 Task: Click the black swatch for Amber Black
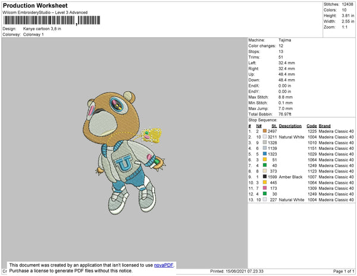tap(265, 177)
